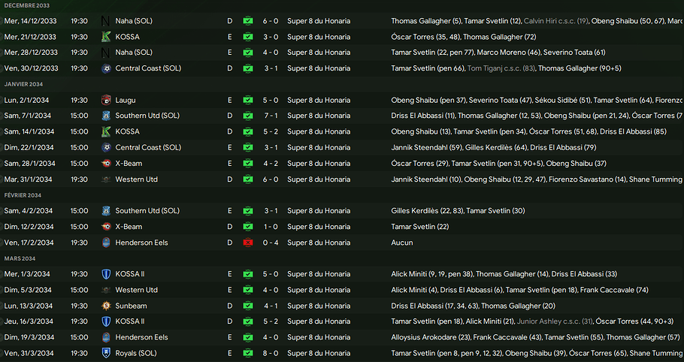This screenshot has width=684, height=362.
Task: Click Naha badge on the 14/12/2033 row
Action: [x=106, y=21]
